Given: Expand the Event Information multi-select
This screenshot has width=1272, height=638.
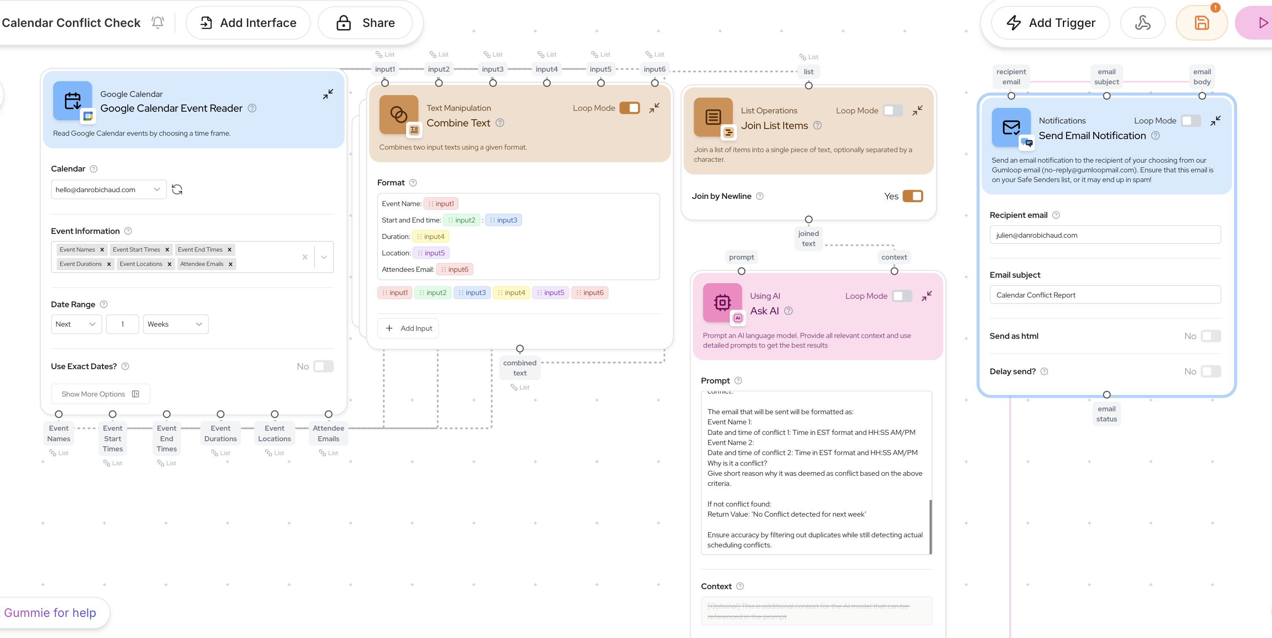Looking at the screenshot, I should [324, 257].
